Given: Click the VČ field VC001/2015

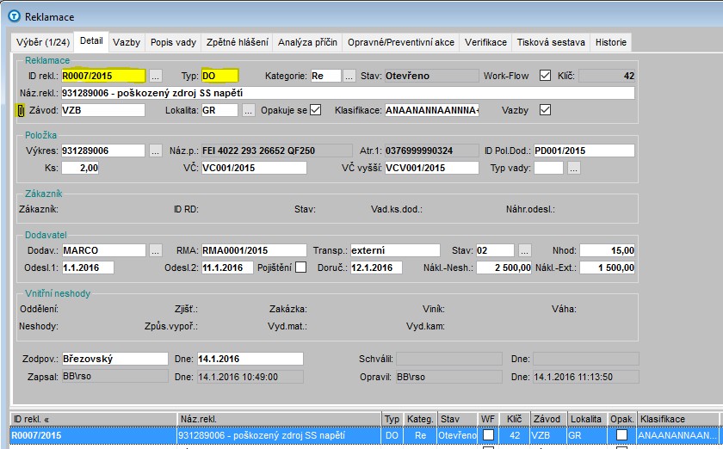Looking at the screenshot, I should click(x=254, y=168).
